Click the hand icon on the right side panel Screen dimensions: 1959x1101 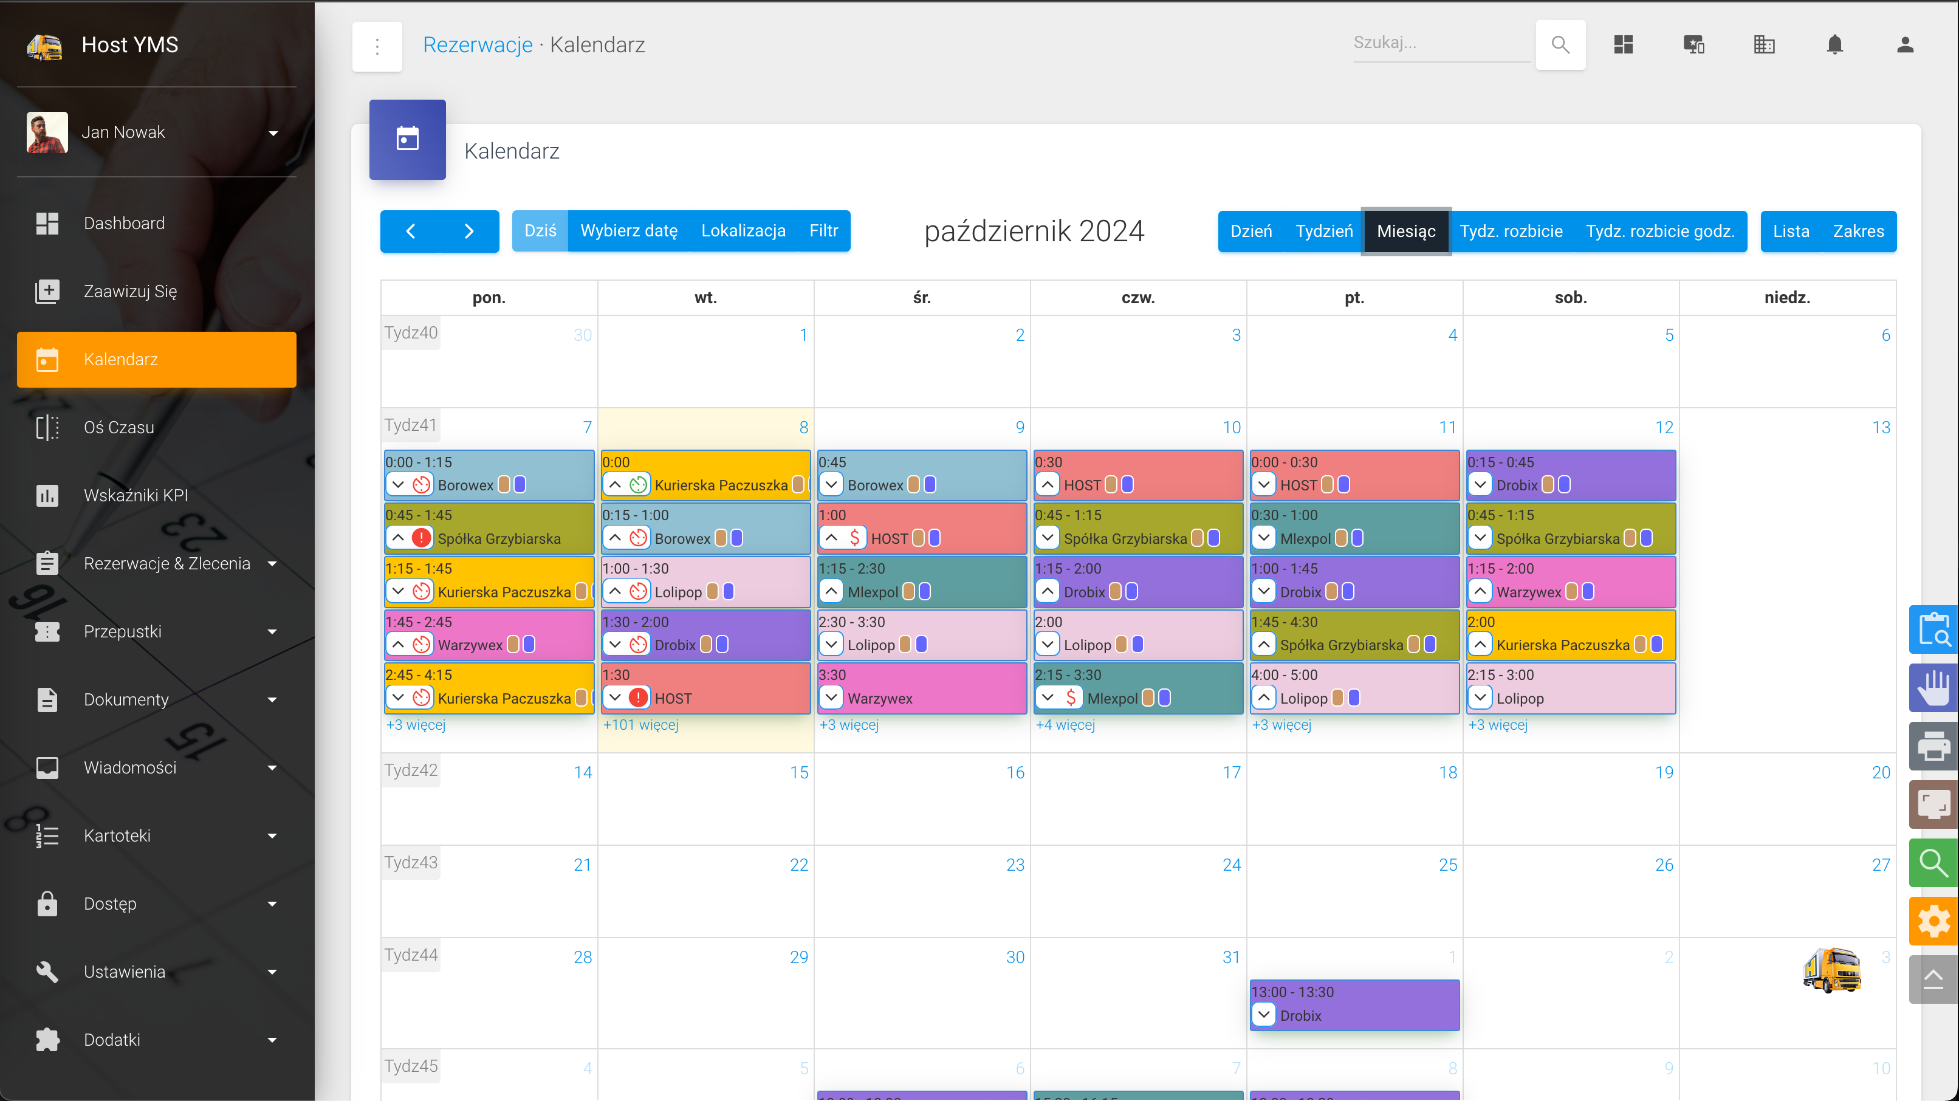point(1933,688)
